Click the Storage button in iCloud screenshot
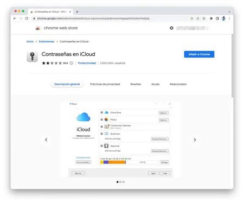 [x=164, y=162]
